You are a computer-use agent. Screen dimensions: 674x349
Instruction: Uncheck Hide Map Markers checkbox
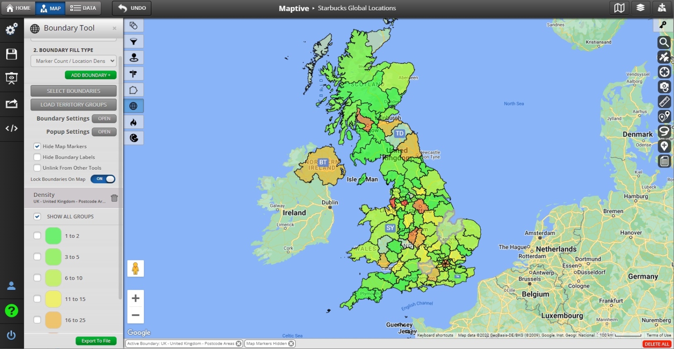click(37, 146)
